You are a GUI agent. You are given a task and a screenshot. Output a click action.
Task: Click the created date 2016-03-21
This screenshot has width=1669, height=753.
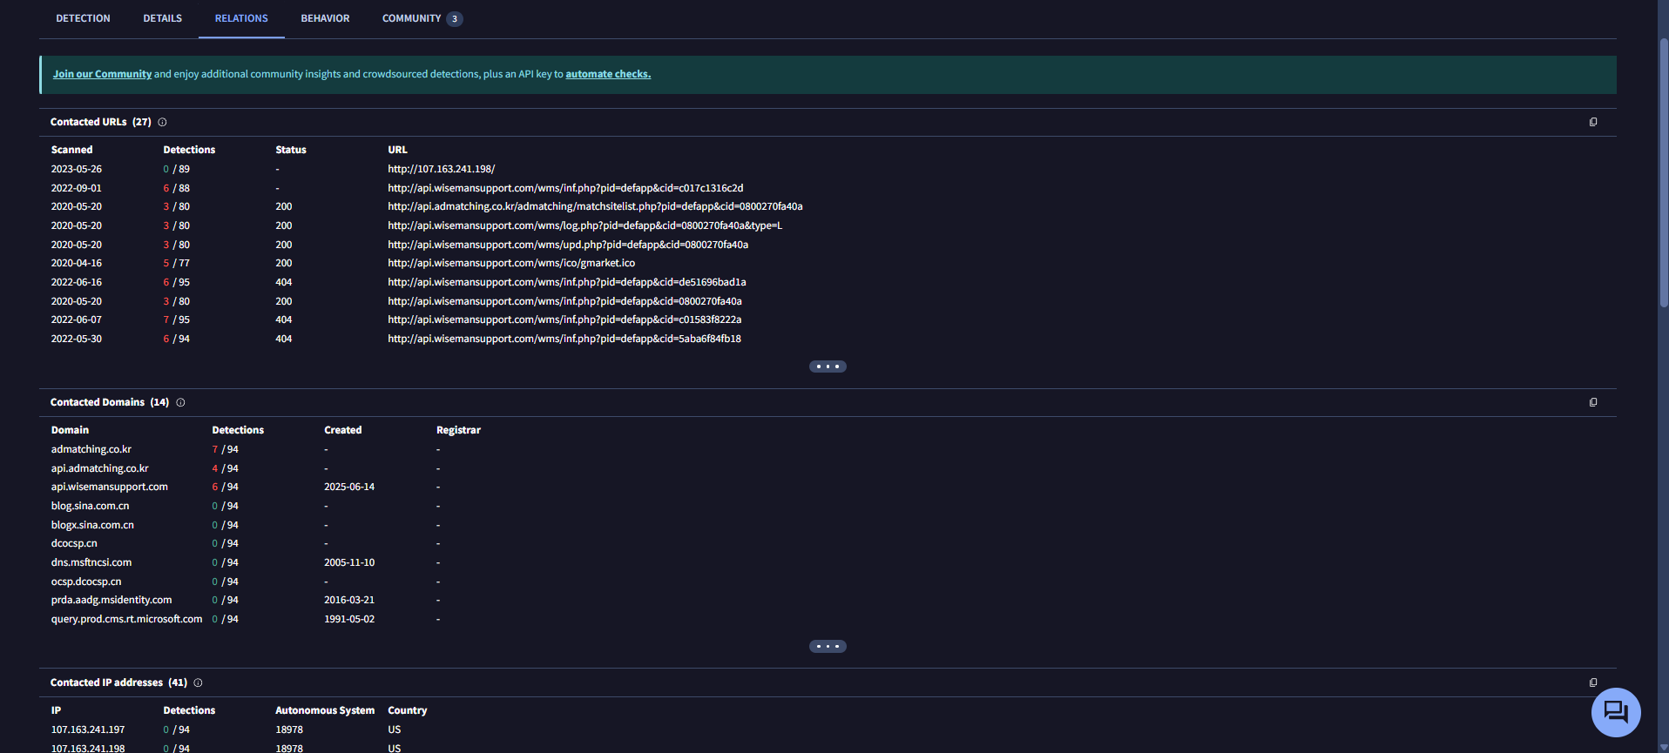click(349, 600)
